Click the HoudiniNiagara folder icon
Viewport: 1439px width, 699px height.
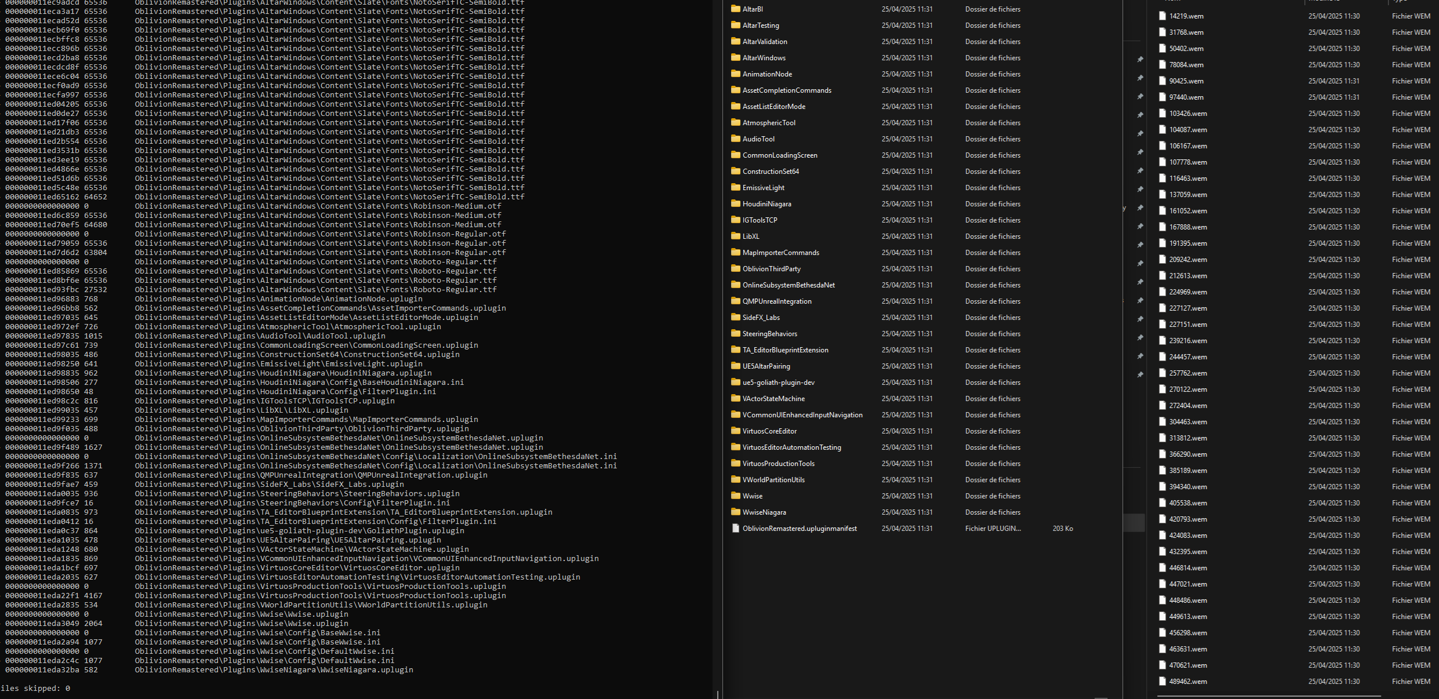736,203
